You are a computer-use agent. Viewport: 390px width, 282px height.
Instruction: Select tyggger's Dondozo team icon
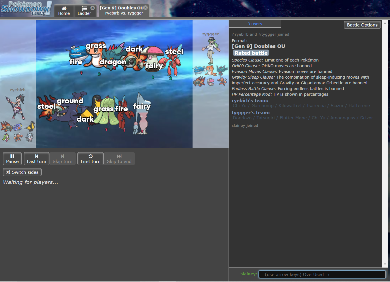click(199, 70)
